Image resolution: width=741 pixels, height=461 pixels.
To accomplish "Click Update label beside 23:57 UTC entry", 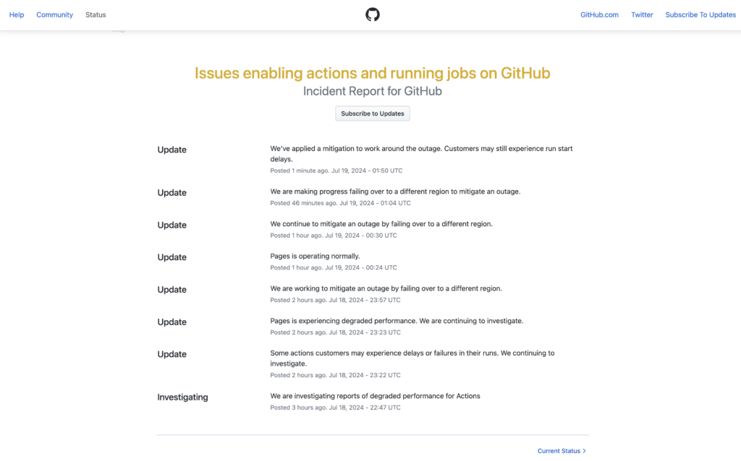I will 172,290.
